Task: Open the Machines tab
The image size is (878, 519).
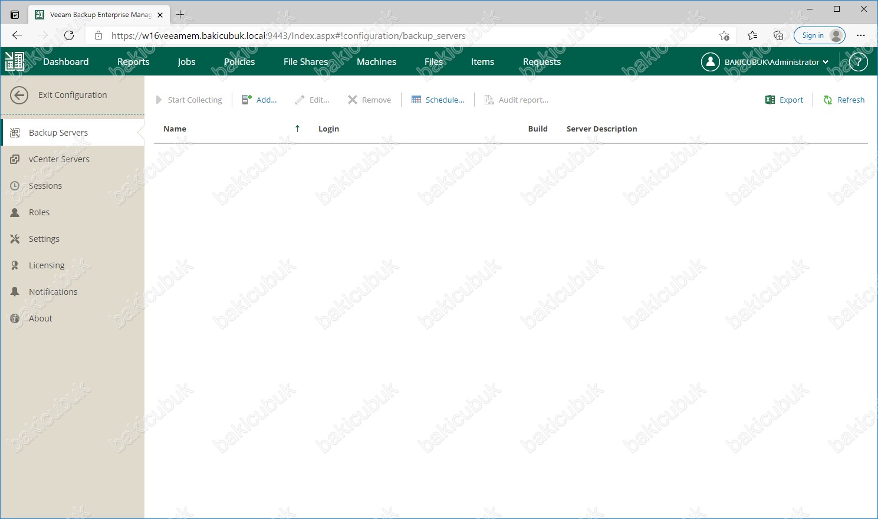Action: (x=376, y=61)
